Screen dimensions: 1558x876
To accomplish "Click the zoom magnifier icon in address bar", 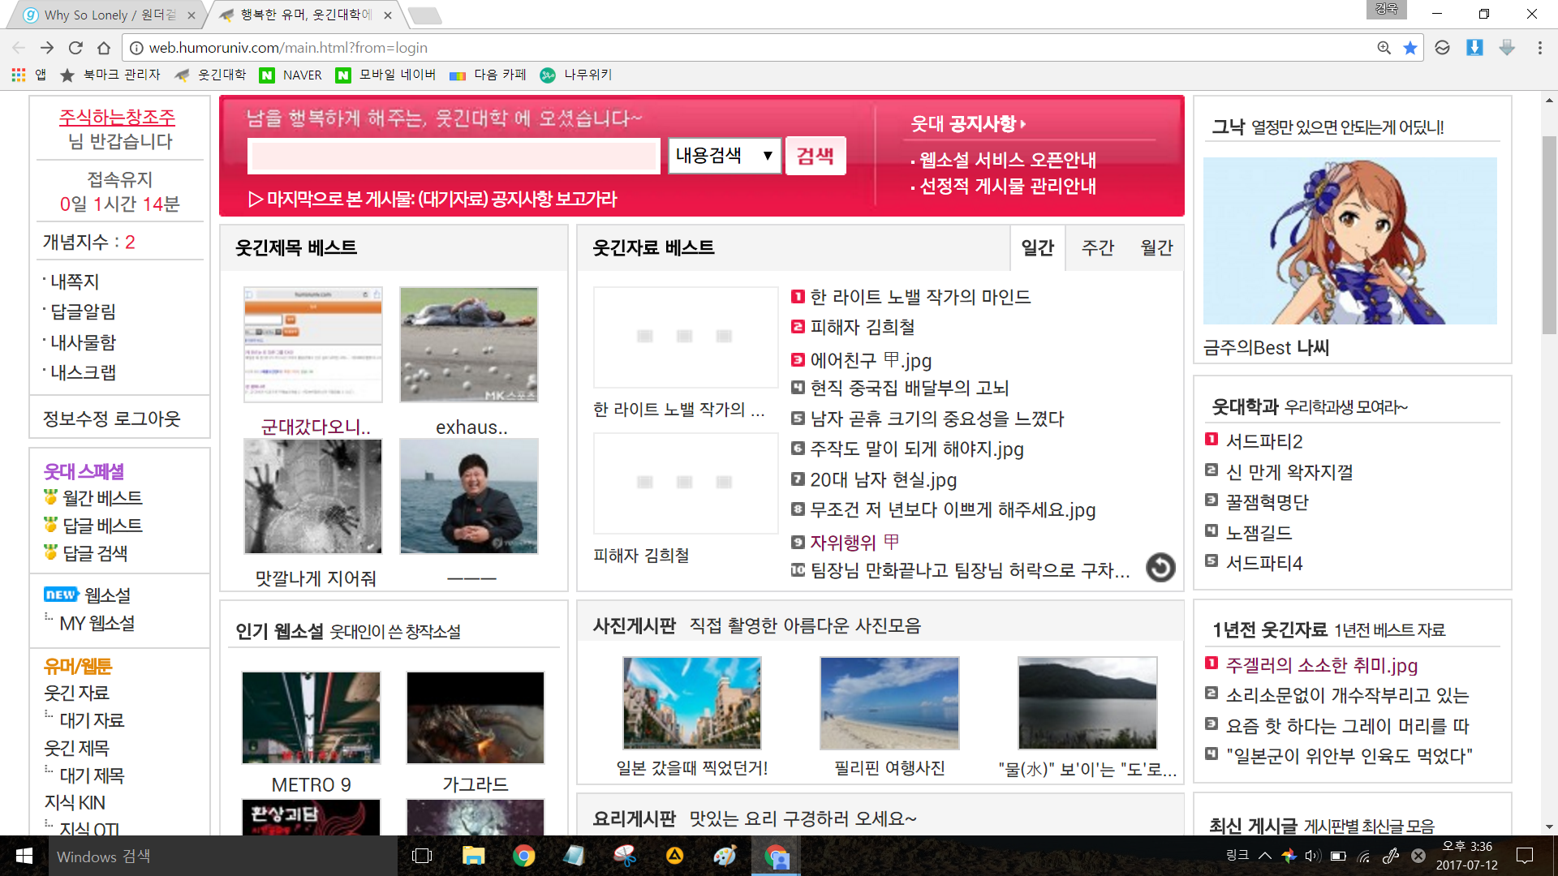I will (1384, 48).
